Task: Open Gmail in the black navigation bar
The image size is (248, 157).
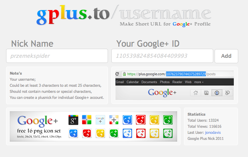Action: coord(120,82)
